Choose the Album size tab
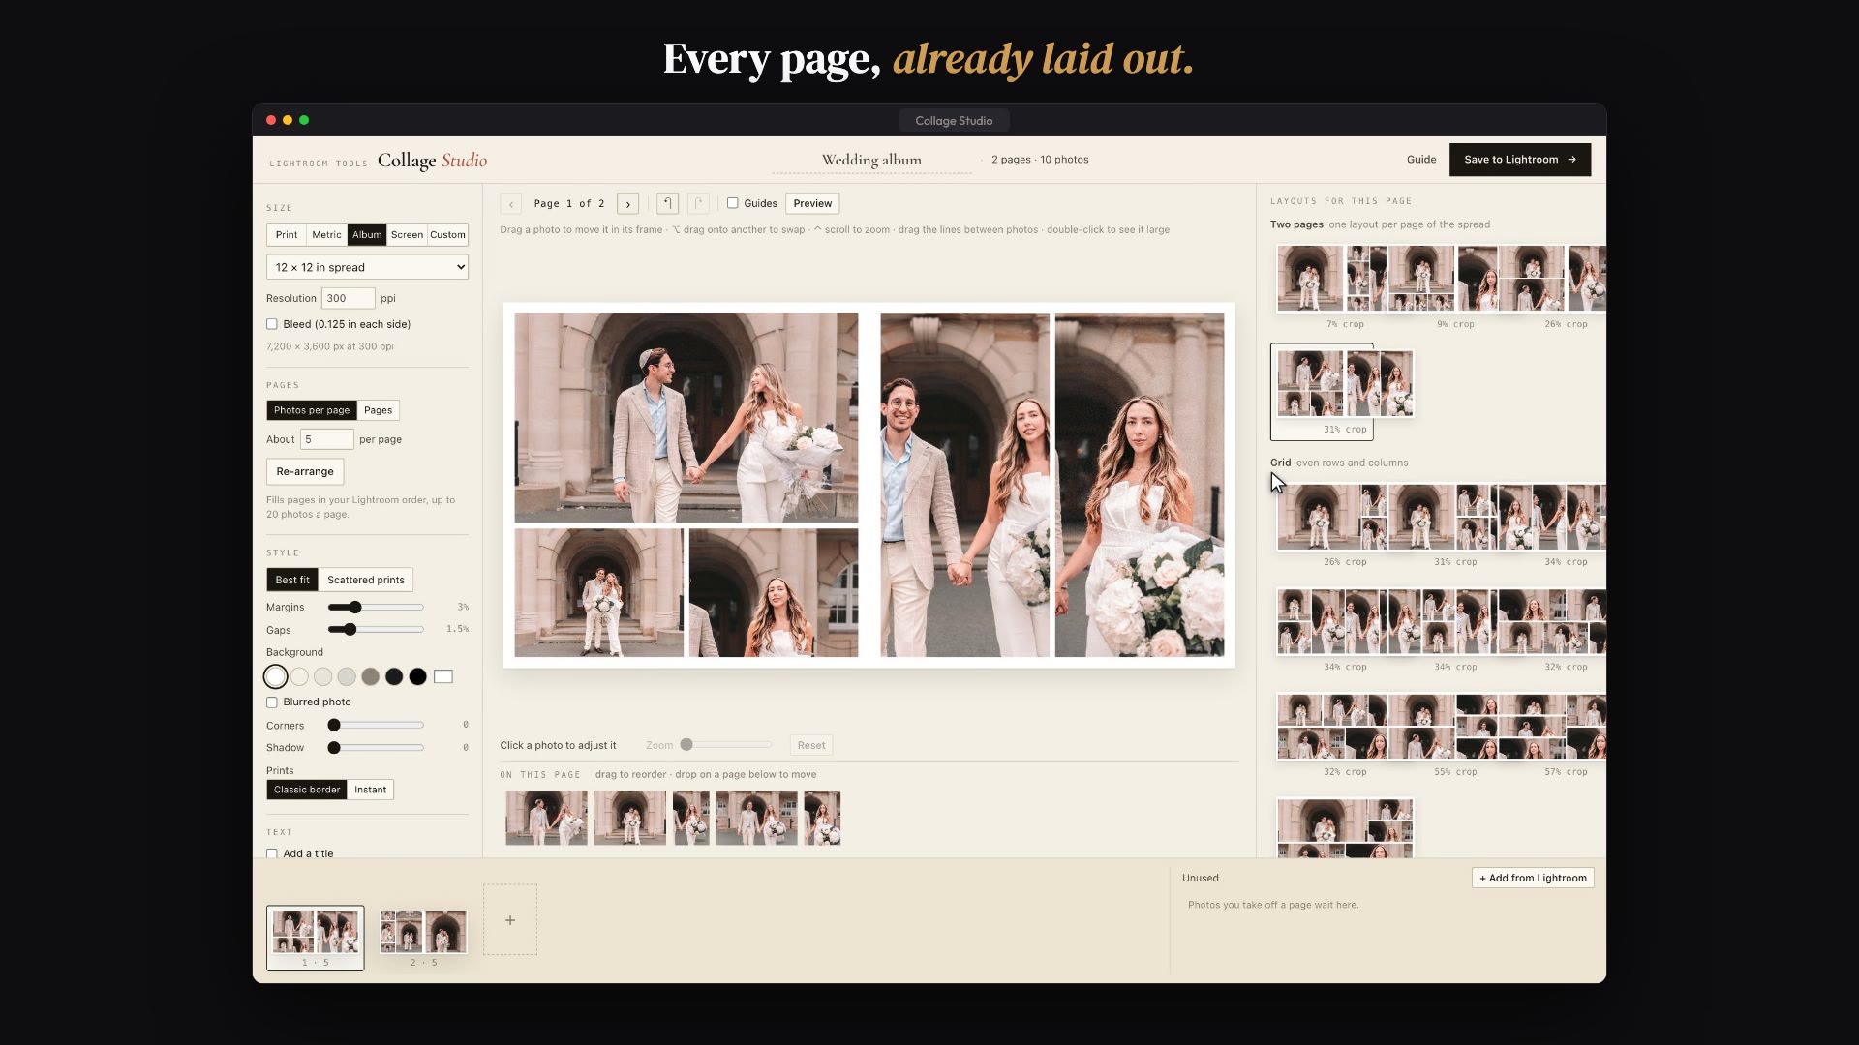The image size is (1859, 1045). click(x=367, y=235)
